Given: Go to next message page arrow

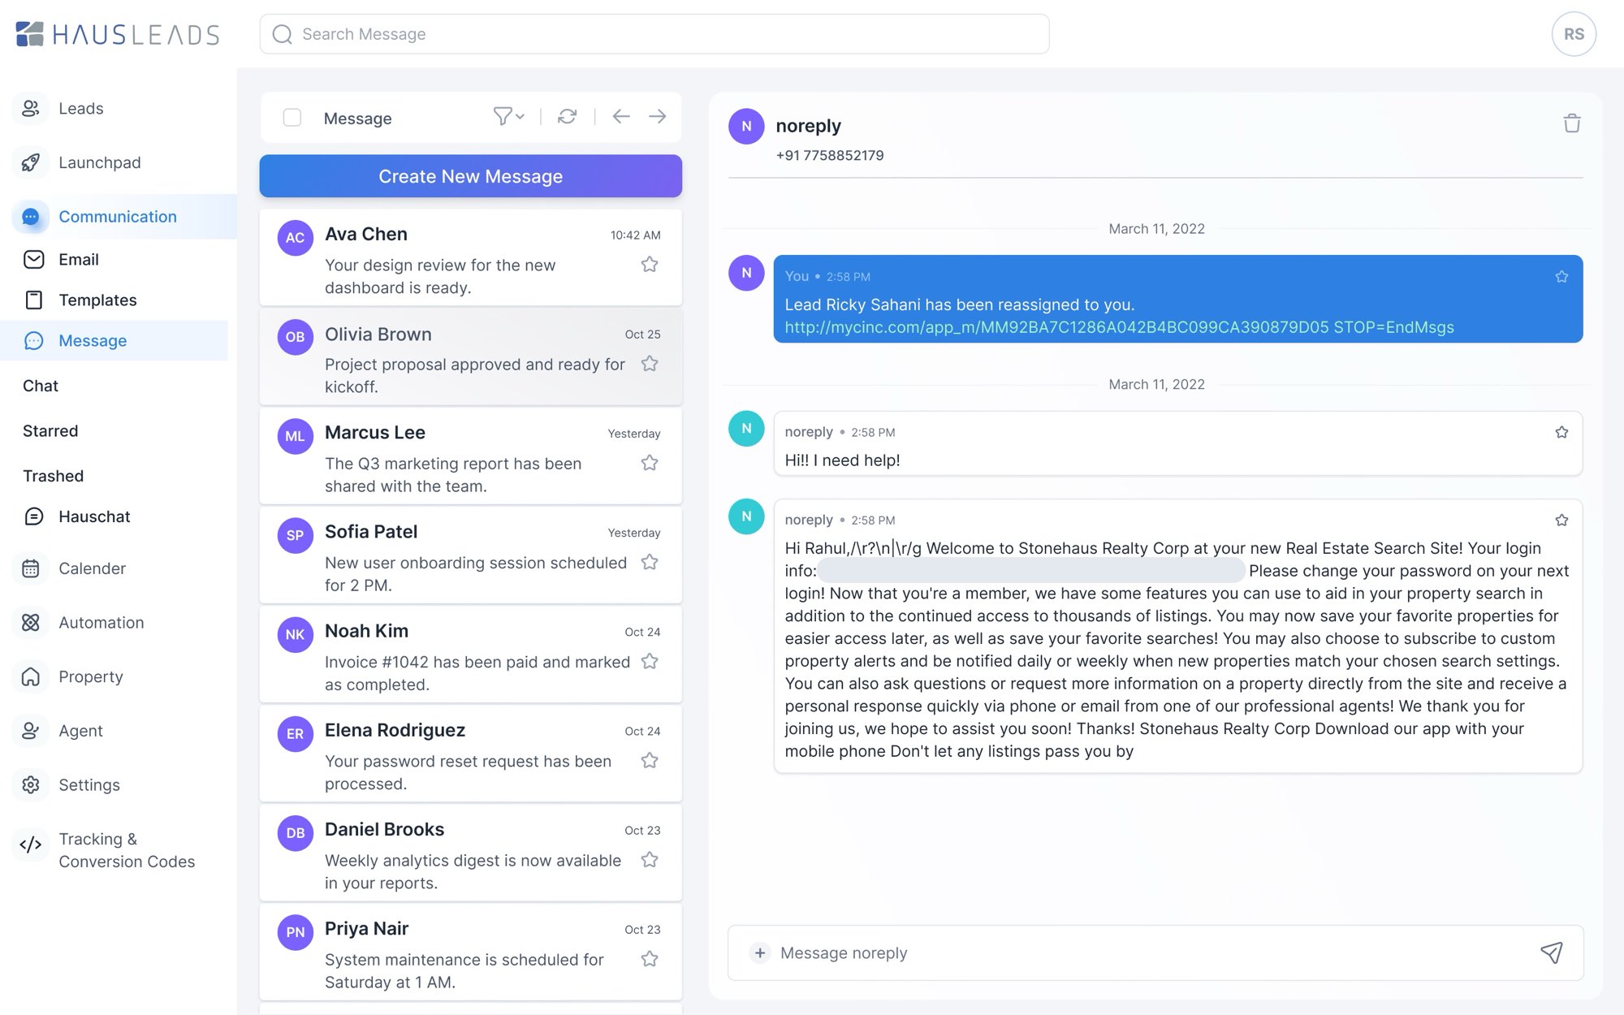Looking at the screenshot, I should [x=658, y=117].
